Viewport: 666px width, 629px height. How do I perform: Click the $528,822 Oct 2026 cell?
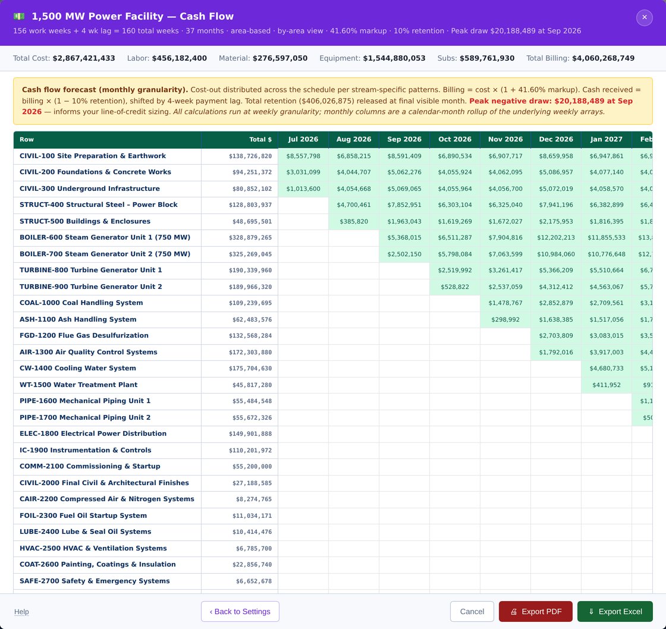tap(454, 287)
